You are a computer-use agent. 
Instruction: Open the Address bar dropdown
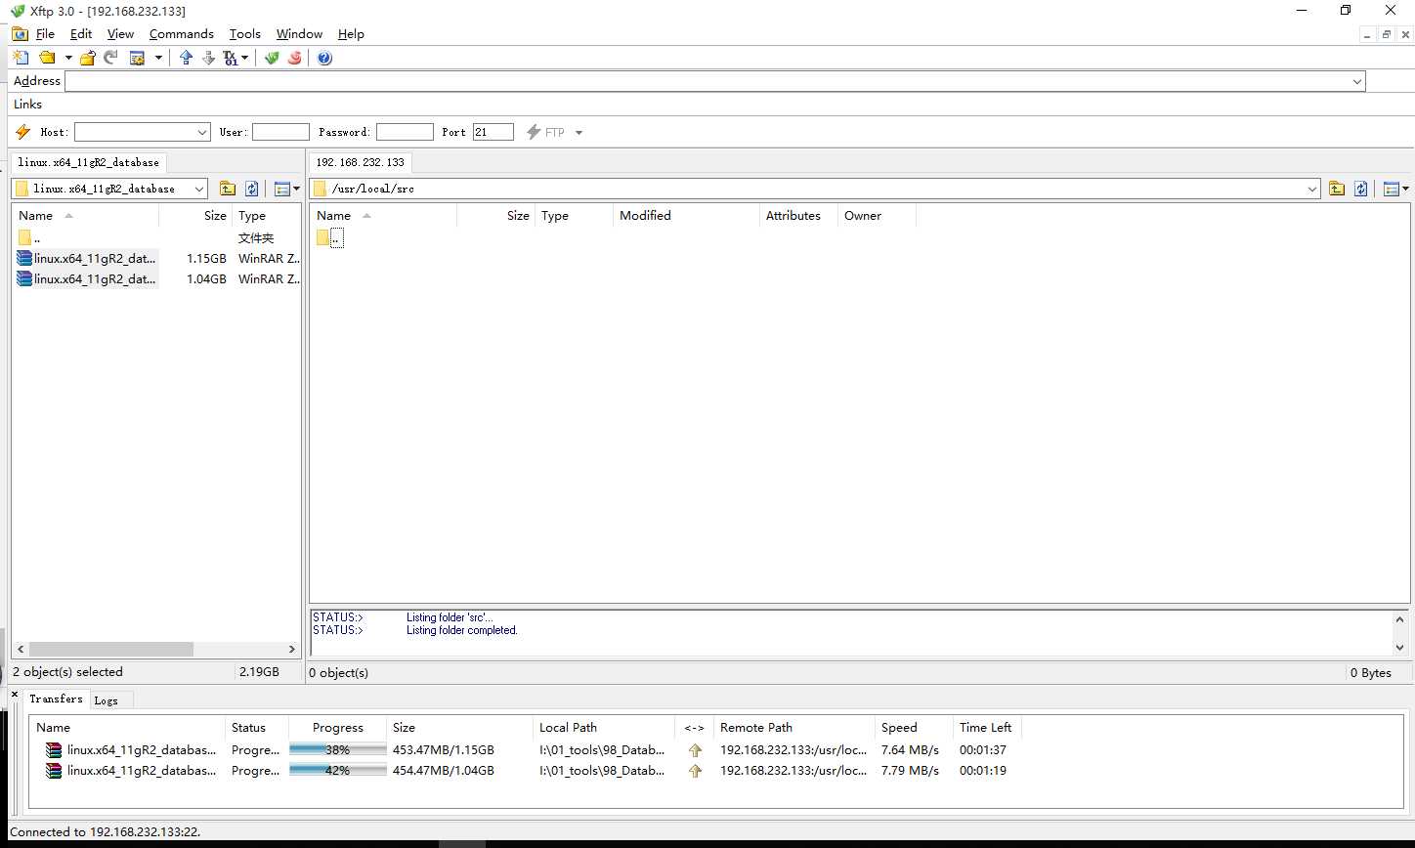point(1357,81)
